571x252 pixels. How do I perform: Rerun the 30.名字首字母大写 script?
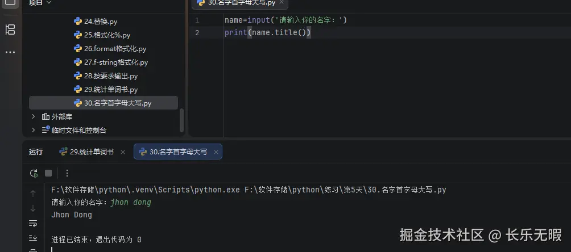coord(34,173)
